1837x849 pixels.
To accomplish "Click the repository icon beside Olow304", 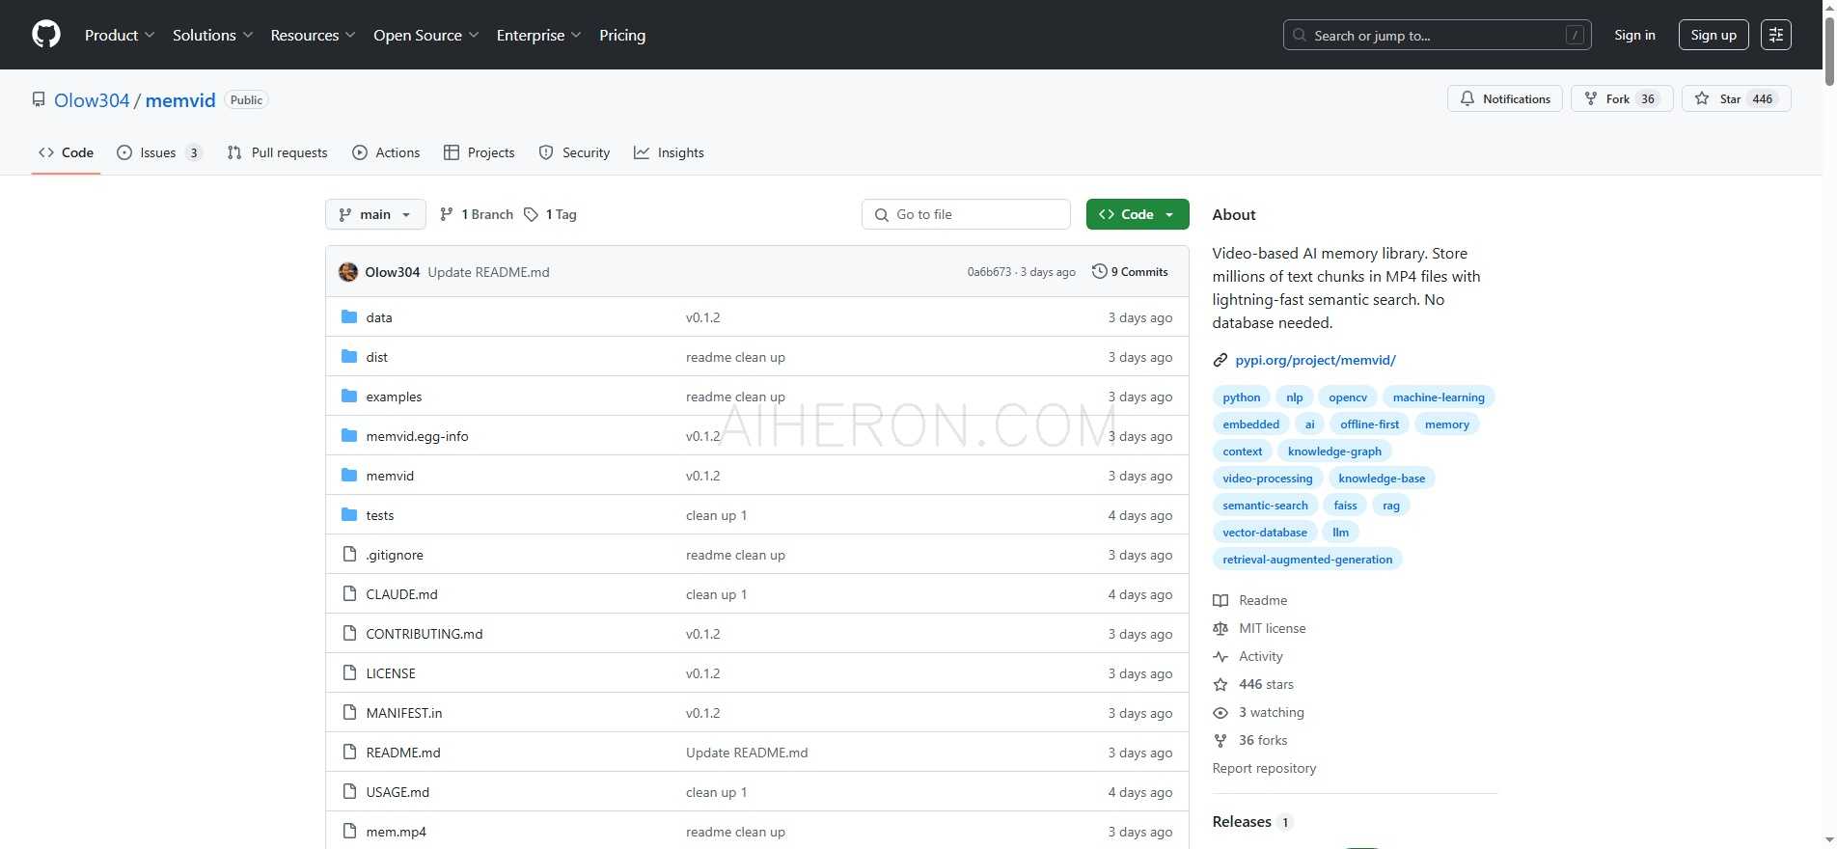I will pyautogui.click(x=39, y=99).
